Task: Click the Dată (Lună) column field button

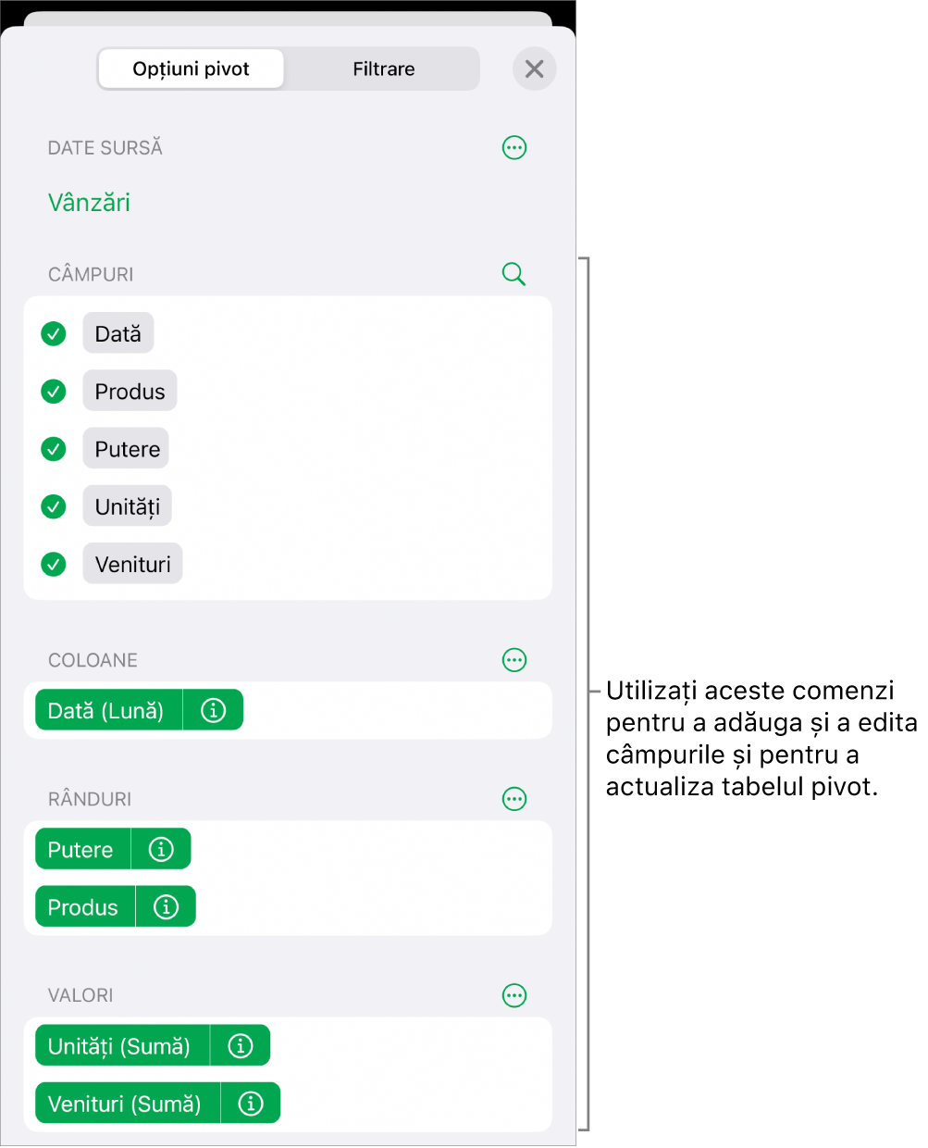Action: (x=106, y=710)
